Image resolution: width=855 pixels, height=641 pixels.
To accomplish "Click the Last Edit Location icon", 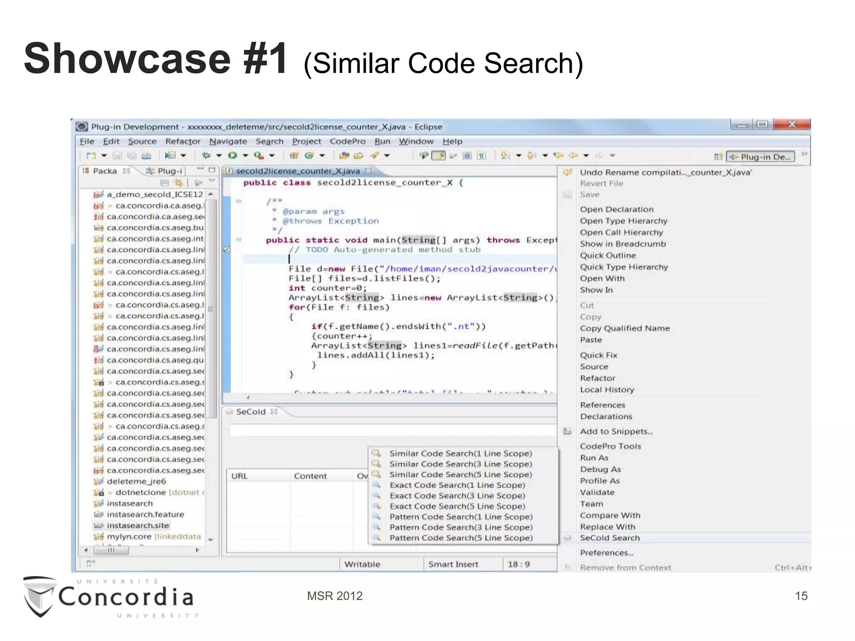I will click(558, 156).
